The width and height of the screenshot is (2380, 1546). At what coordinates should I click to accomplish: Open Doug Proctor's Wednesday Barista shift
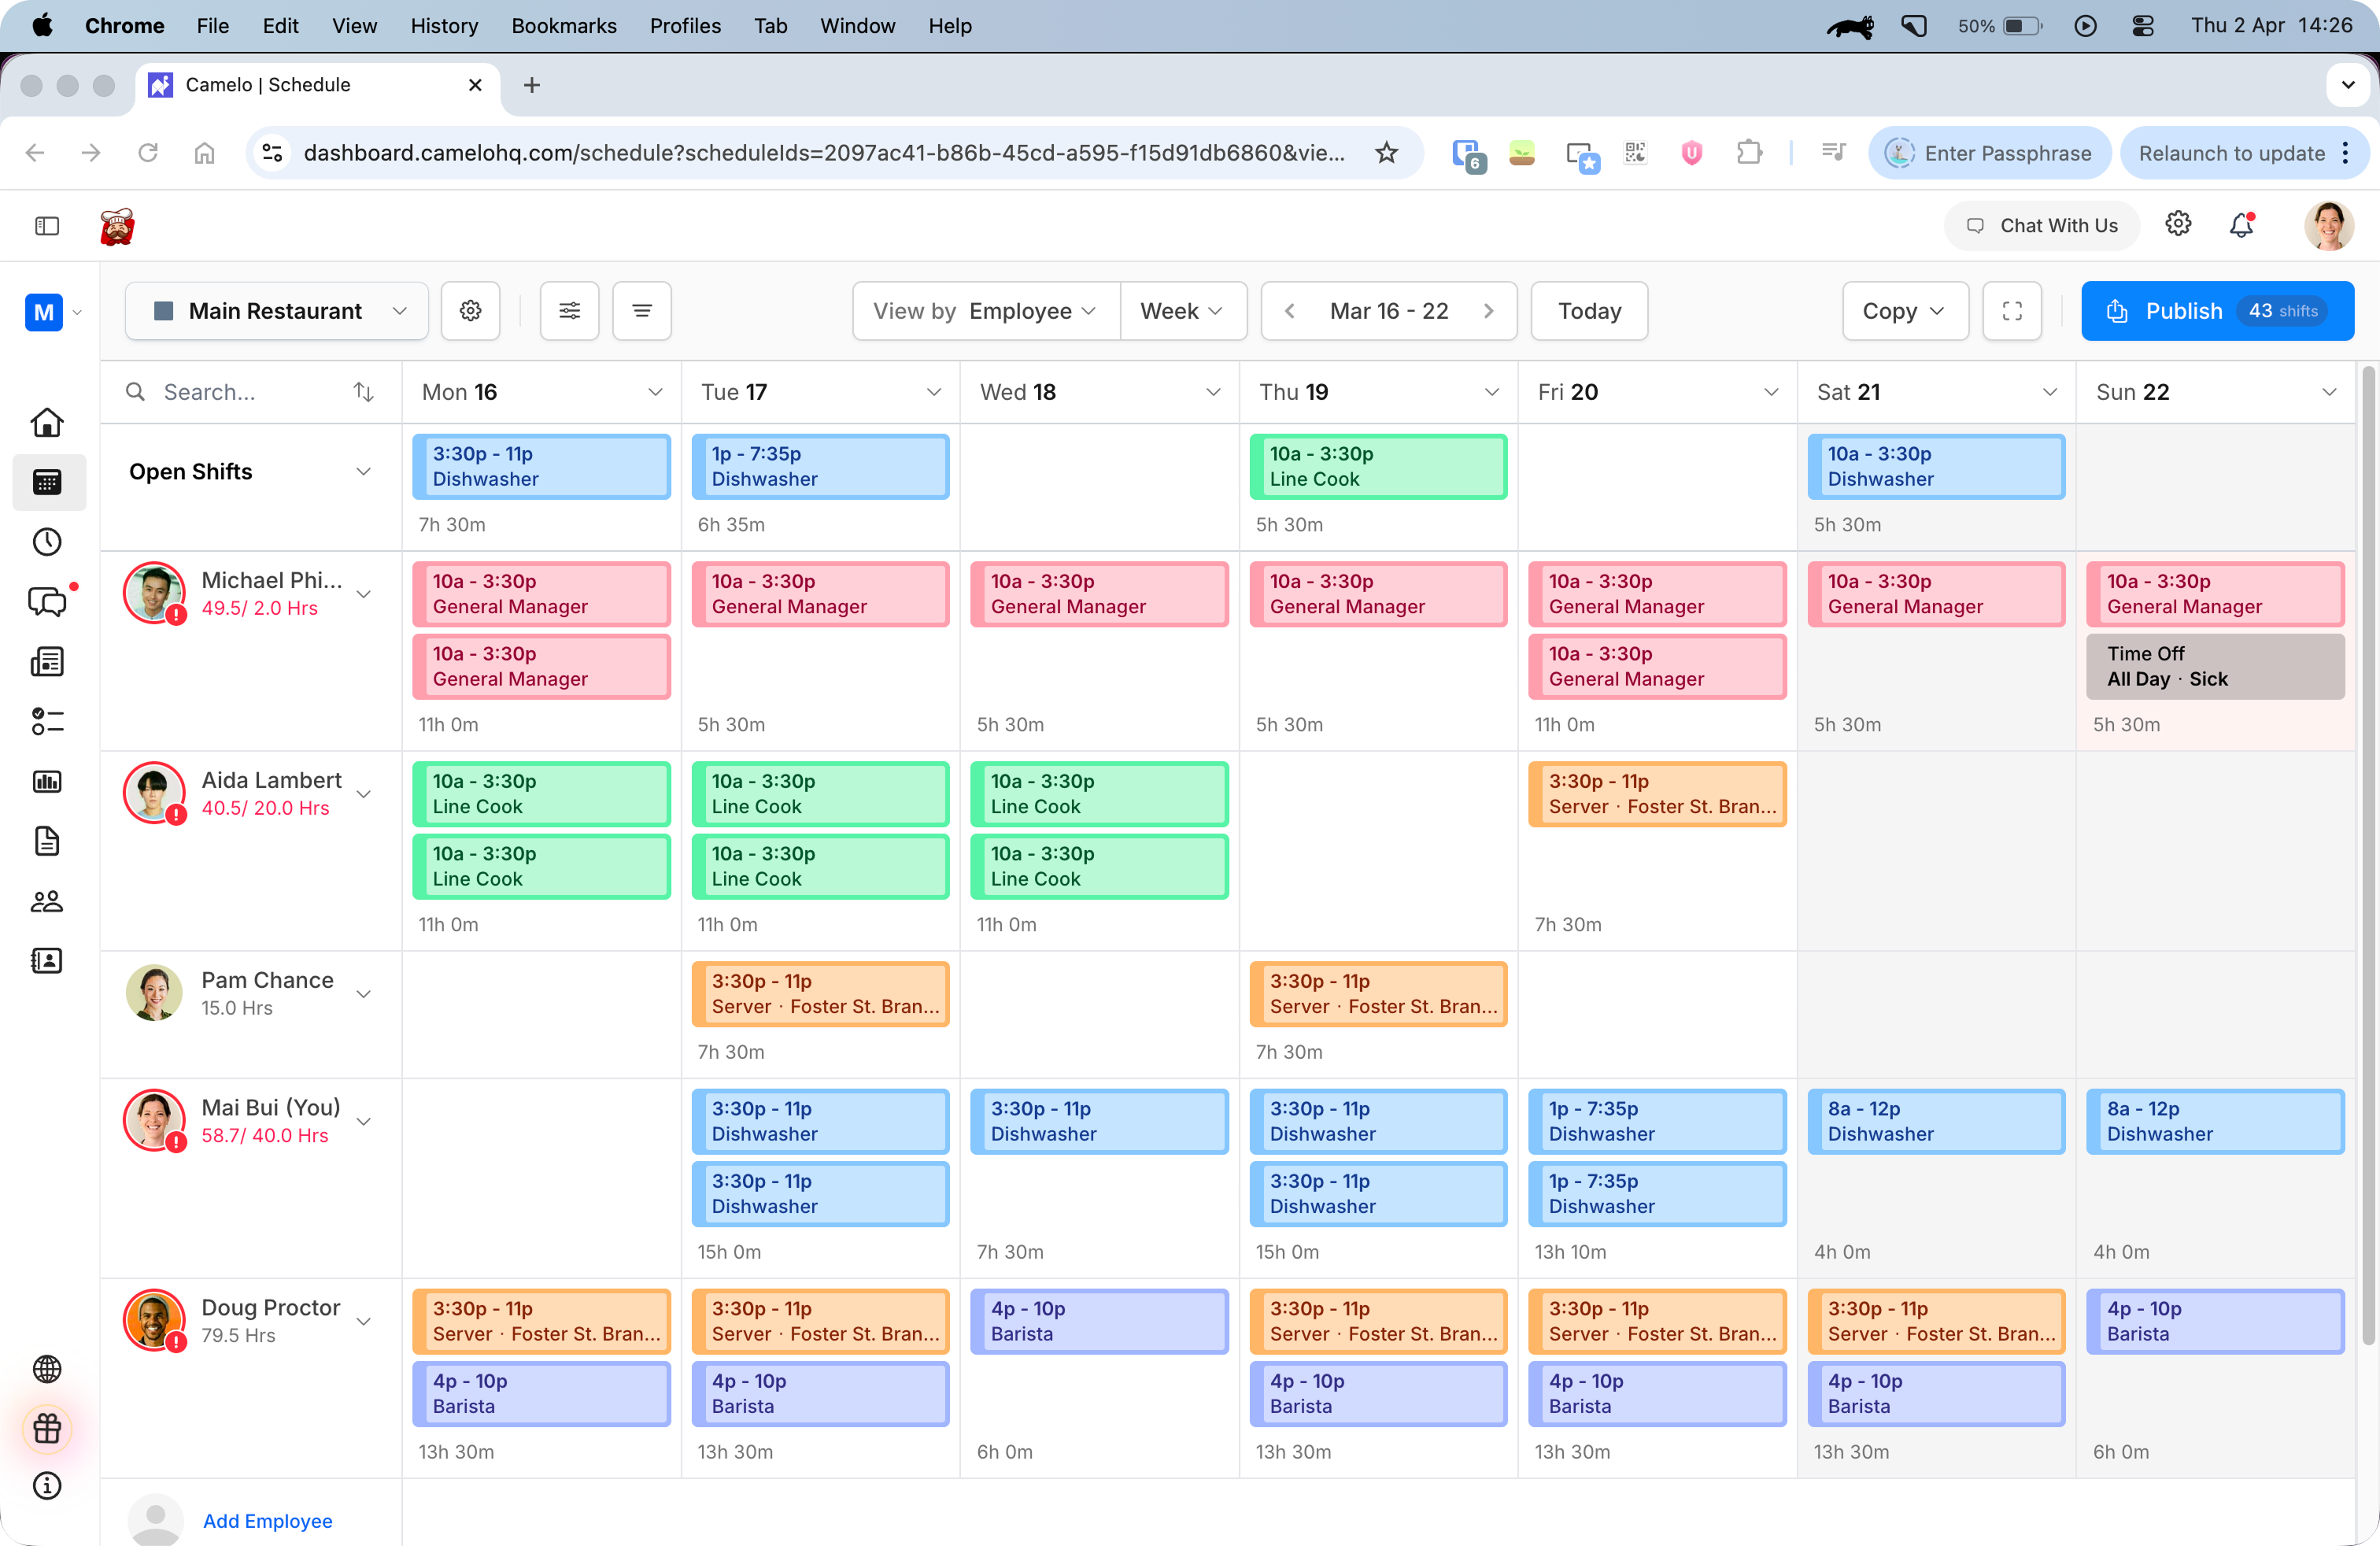[x=1099, y=1321]
